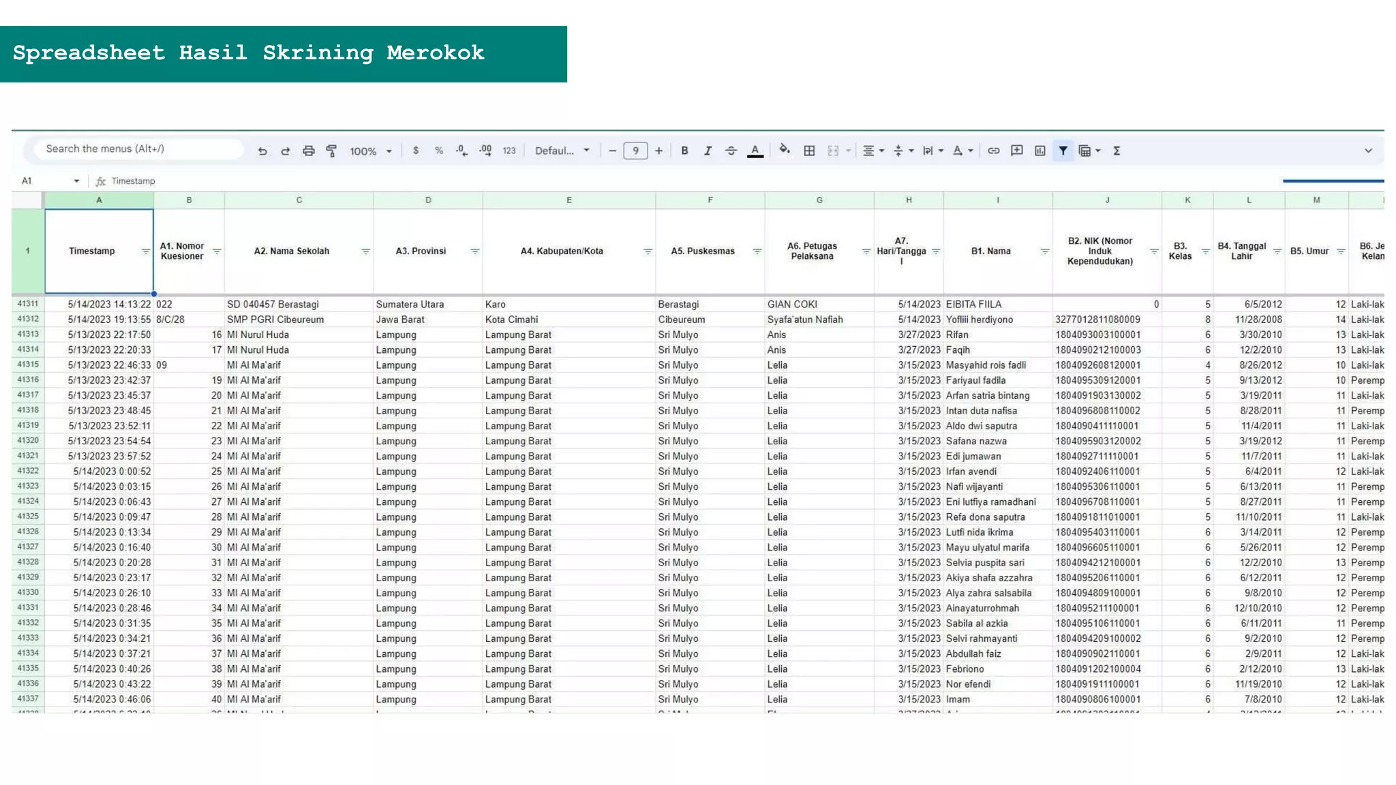Toggle italic formatting
The height and width of the screenshot is (785, 1396).
(708, 151)
